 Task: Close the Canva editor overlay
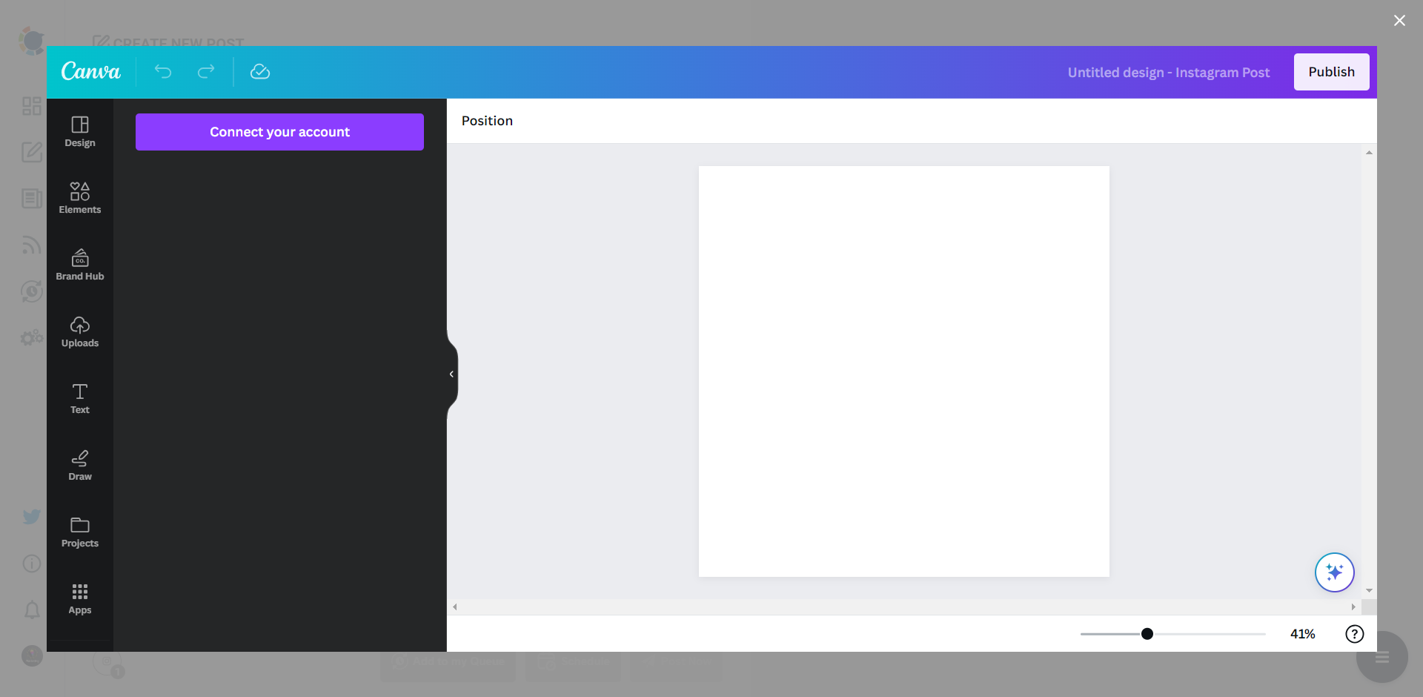pos(1399,21)
